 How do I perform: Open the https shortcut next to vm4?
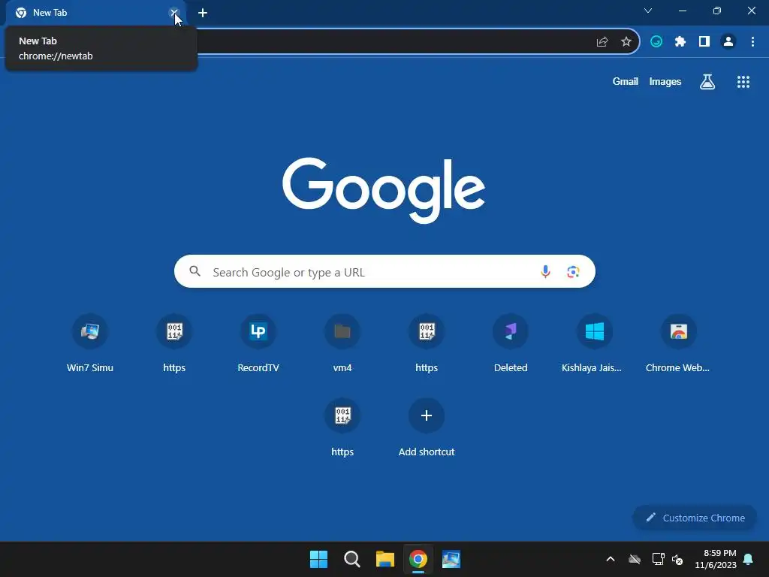click(427, 331)
